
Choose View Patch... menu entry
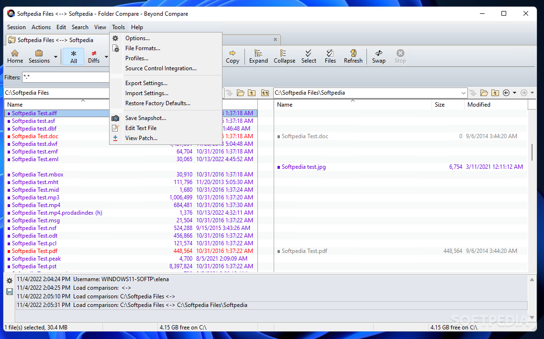(x=166, y=138)
